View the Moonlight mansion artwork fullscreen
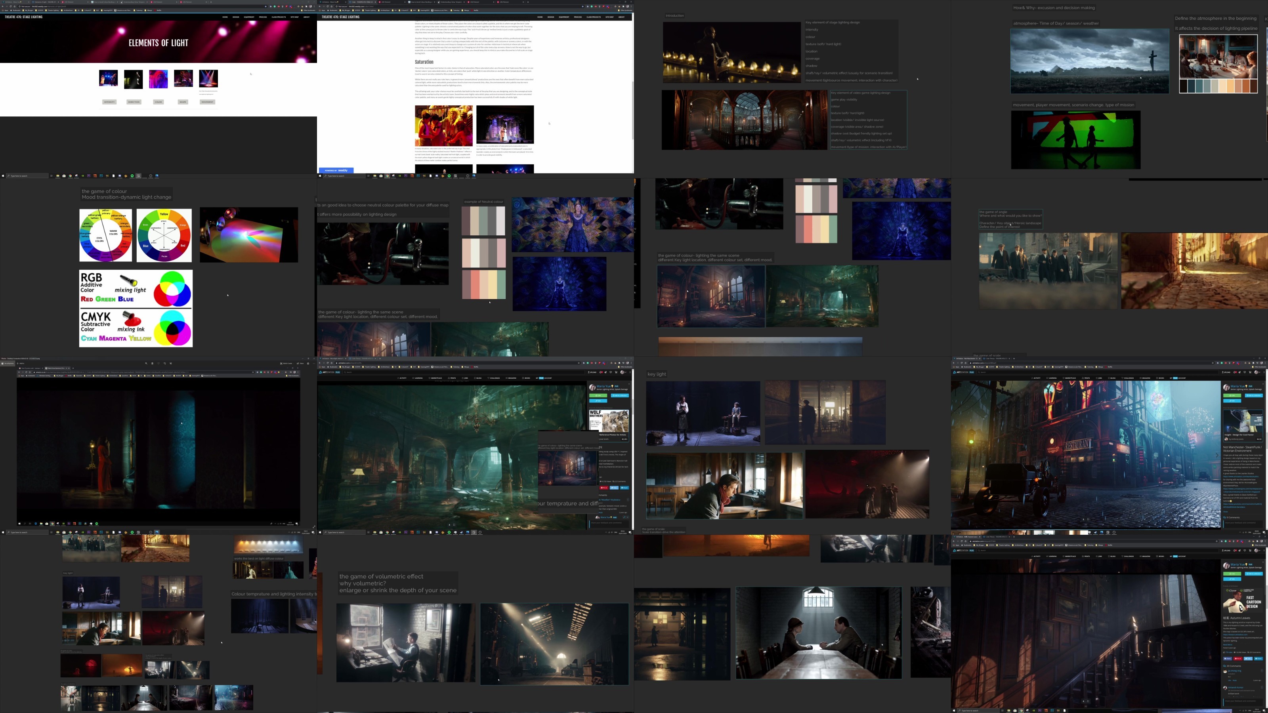The width and height of the screenshot is (1268, 713). (x=454, y=524)
